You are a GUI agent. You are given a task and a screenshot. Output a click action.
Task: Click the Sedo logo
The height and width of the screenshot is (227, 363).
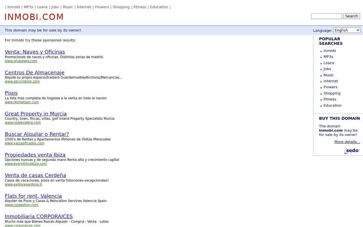click(352, 151)
